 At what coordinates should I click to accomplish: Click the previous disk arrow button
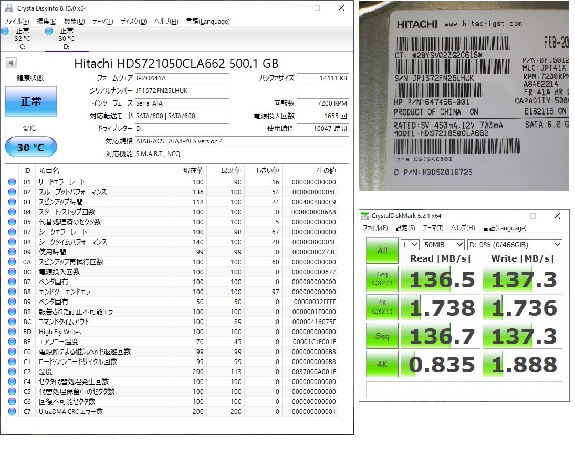11,63
